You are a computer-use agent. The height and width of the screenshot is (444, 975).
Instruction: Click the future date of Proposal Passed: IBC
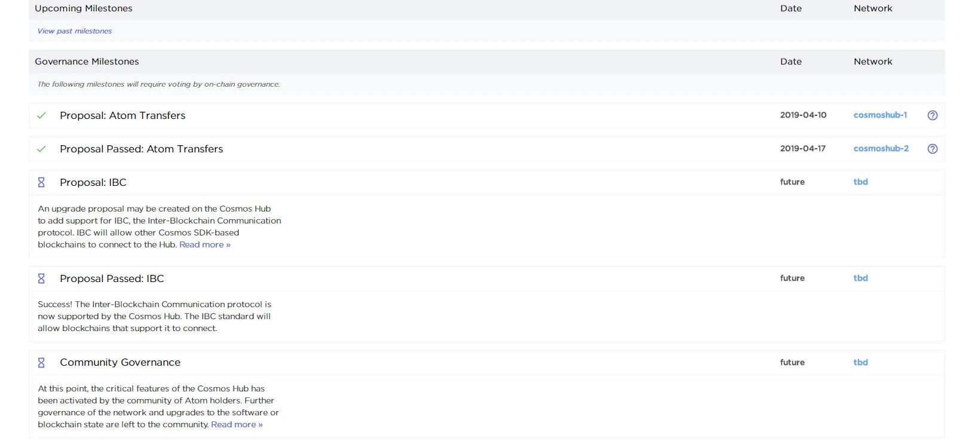click(792, 278)
